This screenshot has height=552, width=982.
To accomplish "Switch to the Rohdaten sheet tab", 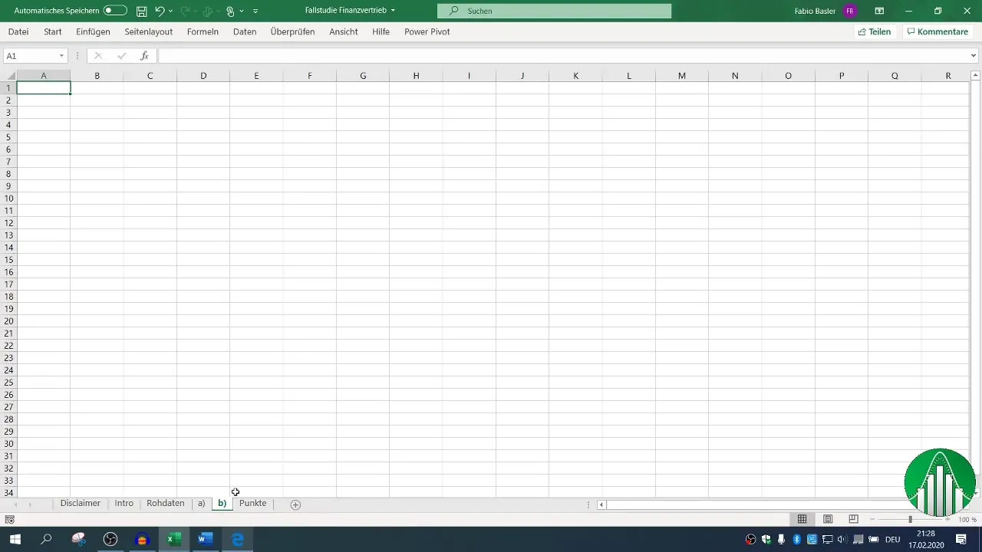I will 166,504.
